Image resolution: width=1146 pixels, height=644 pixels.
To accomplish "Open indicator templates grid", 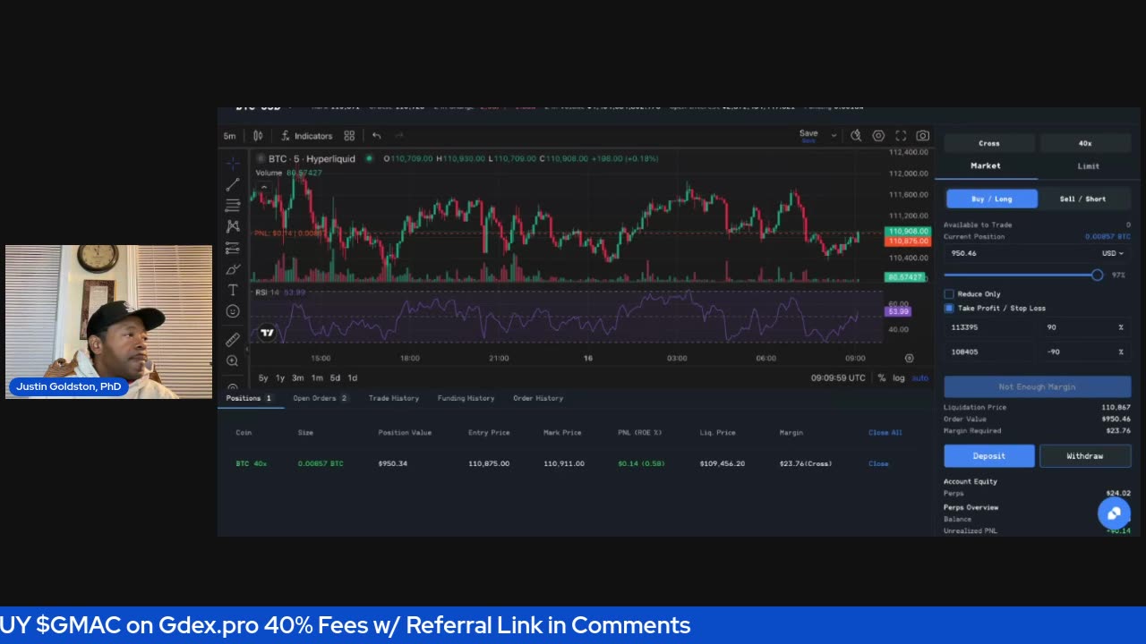I will pos(349,136).
